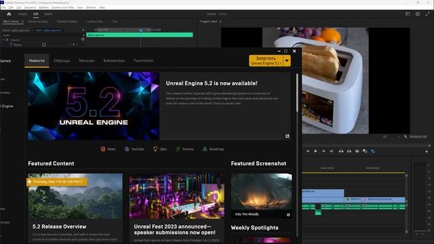Open the Workspaces icon in Premiere header
Screen dimensions: 434x244
tap(408, 14)
